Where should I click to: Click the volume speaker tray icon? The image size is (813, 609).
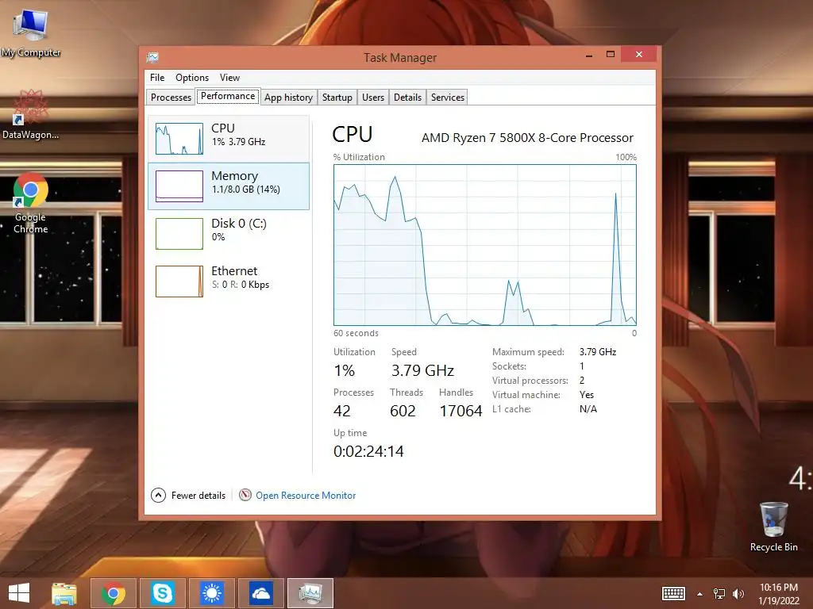[x=738, y=594]
